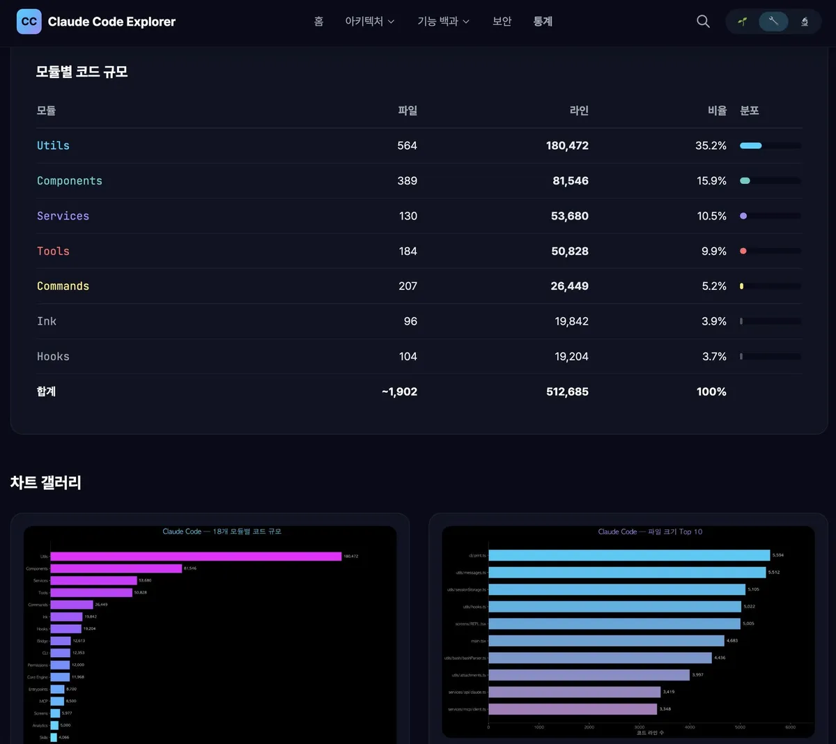Viewport: 836px width, 744px height.
Task: Click the ~1,902 total files cell
Action: 399,392
